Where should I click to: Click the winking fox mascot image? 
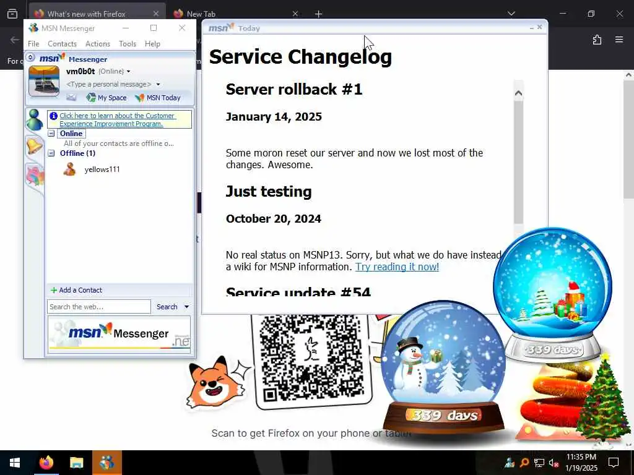point(216,382)
